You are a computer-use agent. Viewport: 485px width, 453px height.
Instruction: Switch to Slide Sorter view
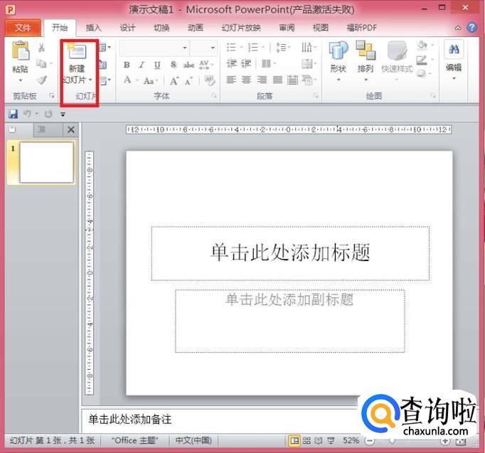(x=307, y=440)
